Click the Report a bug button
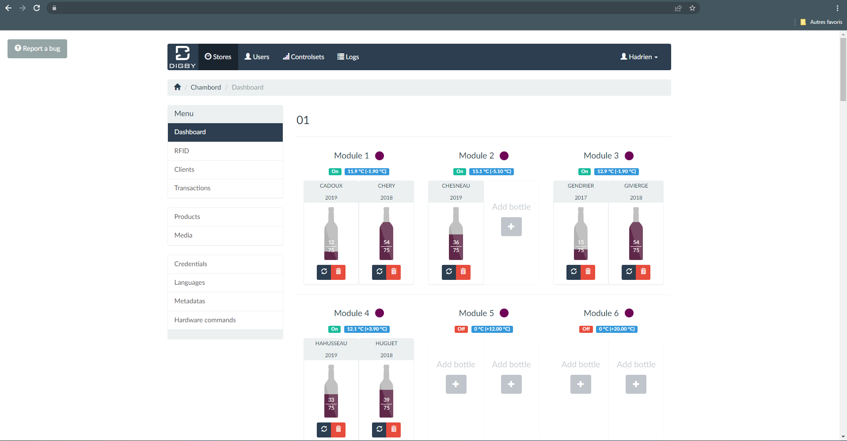 click(x=37, y=49)
